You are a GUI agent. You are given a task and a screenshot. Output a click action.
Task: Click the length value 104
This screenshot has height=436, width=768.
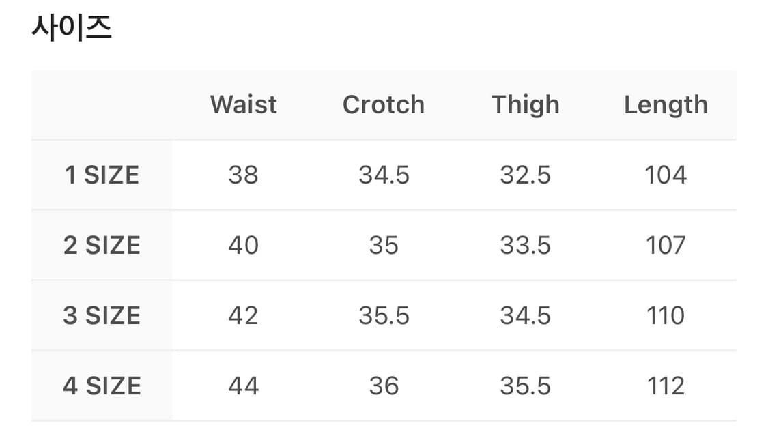pos(666,175)
